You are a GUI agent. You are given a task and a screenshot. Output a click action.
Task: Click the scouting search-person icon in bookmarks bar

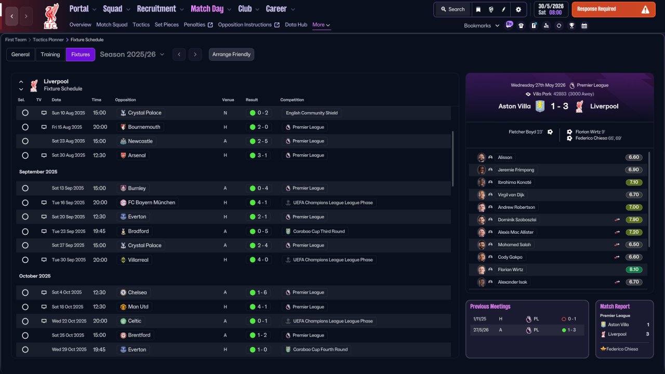546,25
